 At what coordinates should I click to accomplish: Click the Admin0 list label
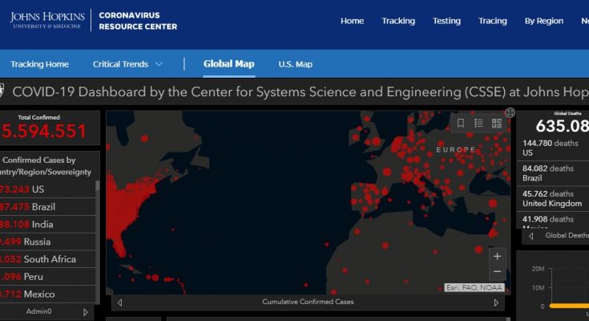pos(39,311)
